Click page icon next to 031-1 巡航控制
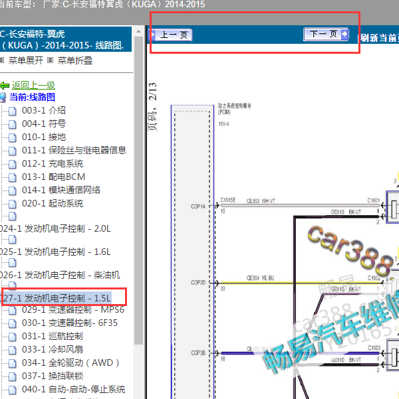399x399 pixels. (x=12, y=337)
